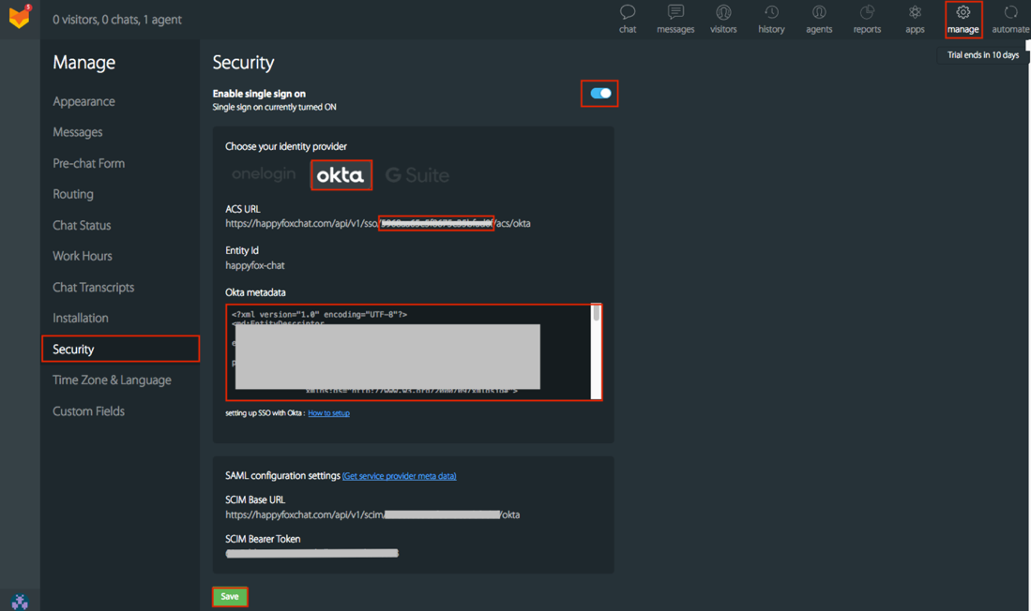Open the Appearance settings menu item

click(x=83, y=101)
